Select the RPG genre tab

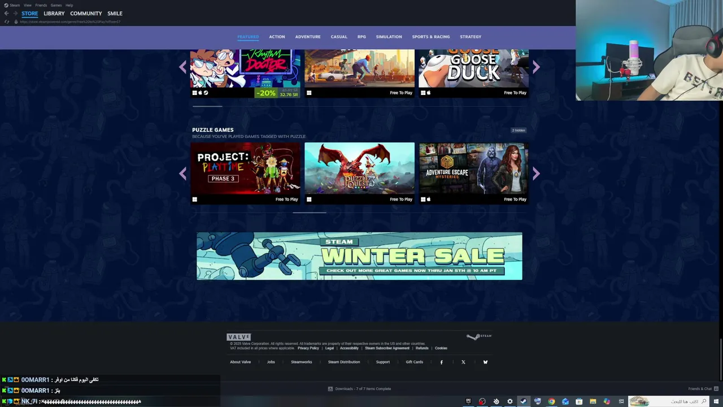pyautogui.click(x=361, y=37)
